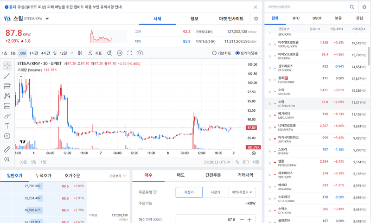Viewport: 371px width, 223px height.
Task: Favorite SUI/KRW with its star
Action: (x=269, y=92)
